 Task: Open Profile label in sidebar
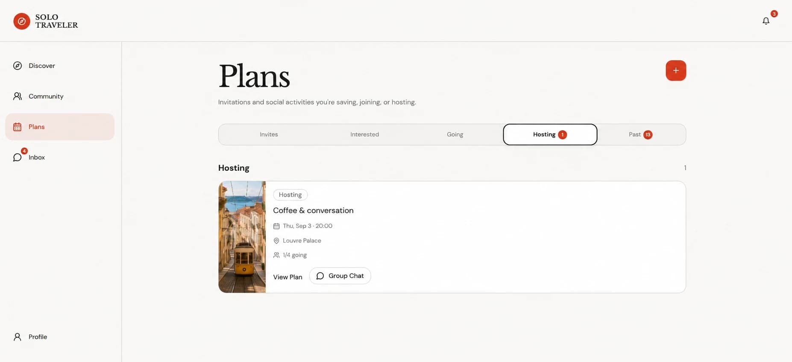pos(38,337)
